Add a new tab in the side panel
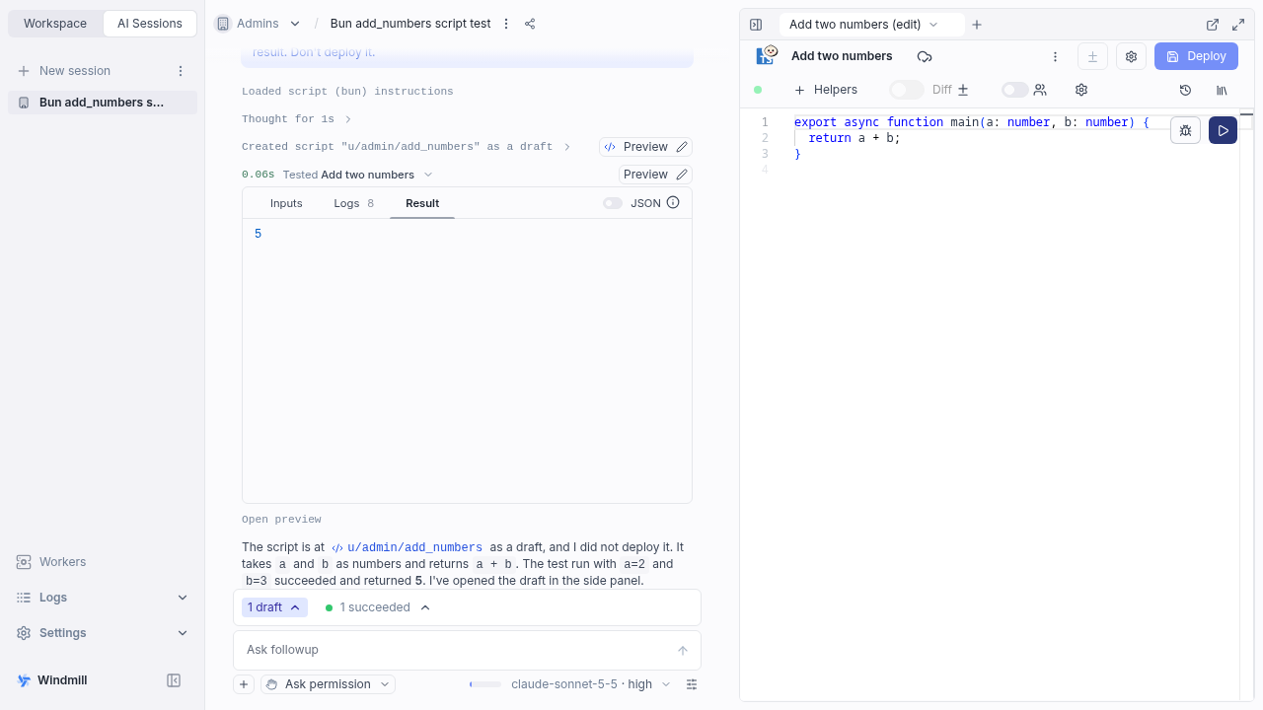This screenshot has height=710, width=1263. point(977,25)
